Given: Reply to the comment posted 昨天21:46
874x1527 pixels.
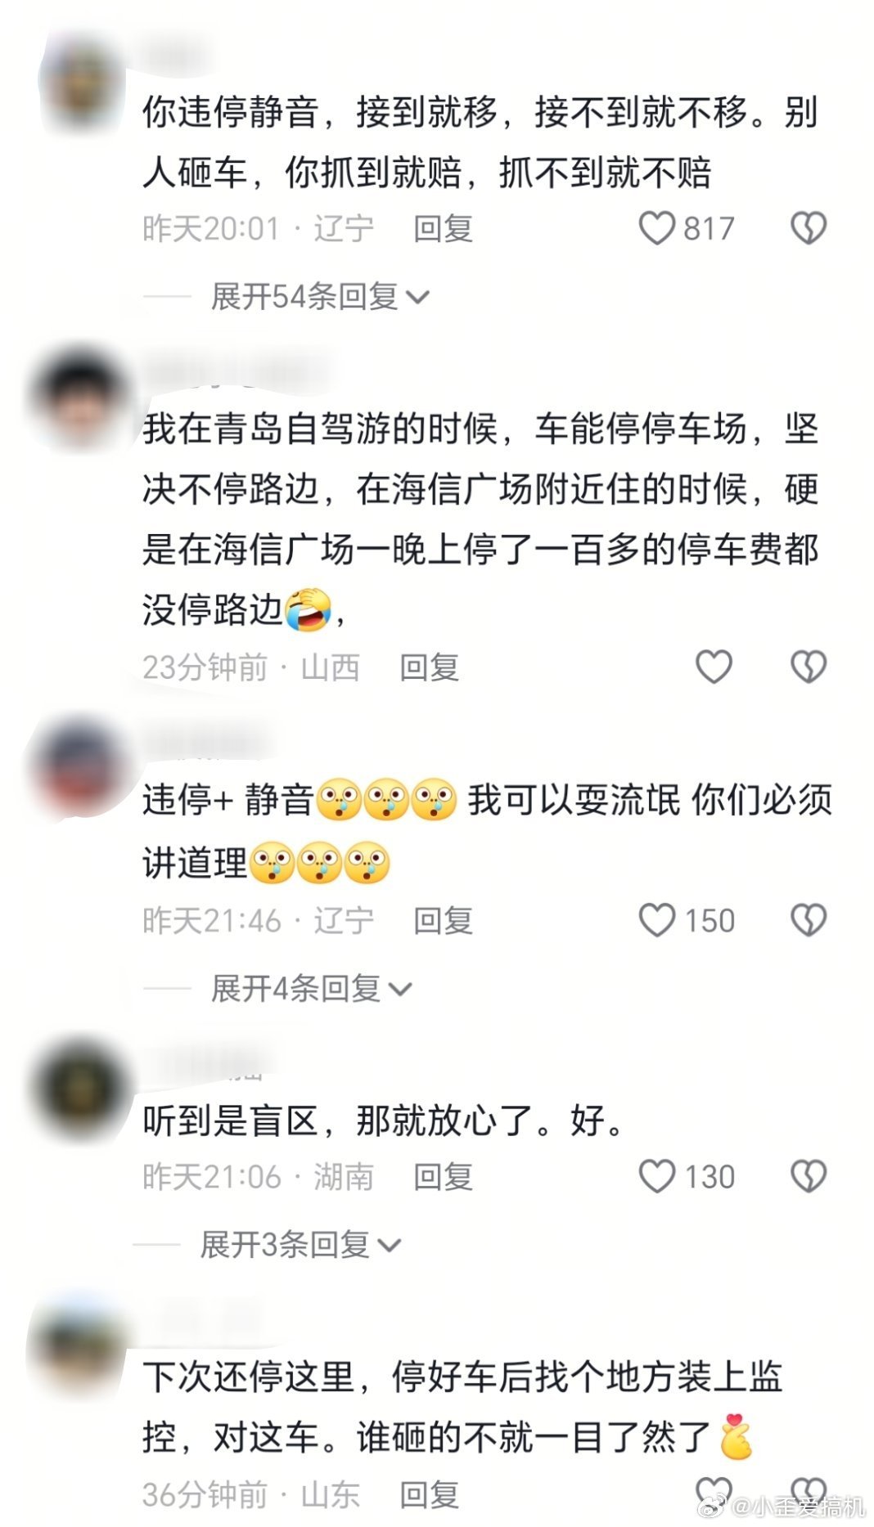Looking at the screenshot, I should (443, 920).
